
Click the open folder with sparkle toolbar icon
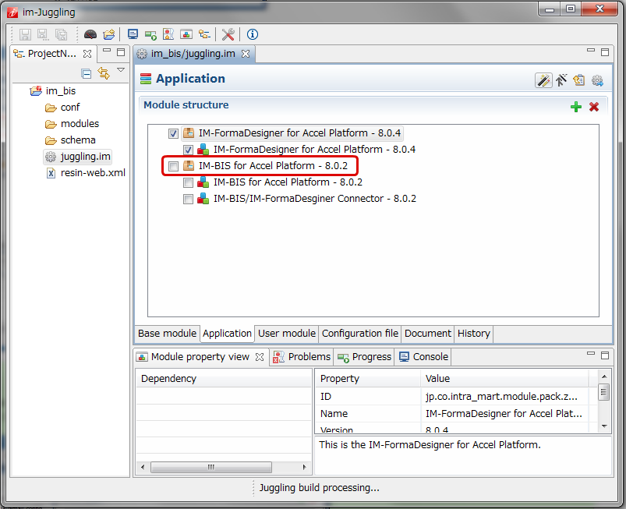pos(109,35)
